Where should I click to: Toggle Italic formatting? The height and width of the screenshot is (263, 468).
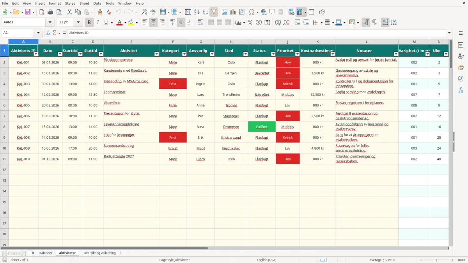(x=97, y=23)
